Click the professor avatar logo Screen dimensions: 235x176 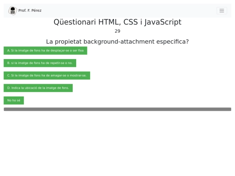click(13, 10)
